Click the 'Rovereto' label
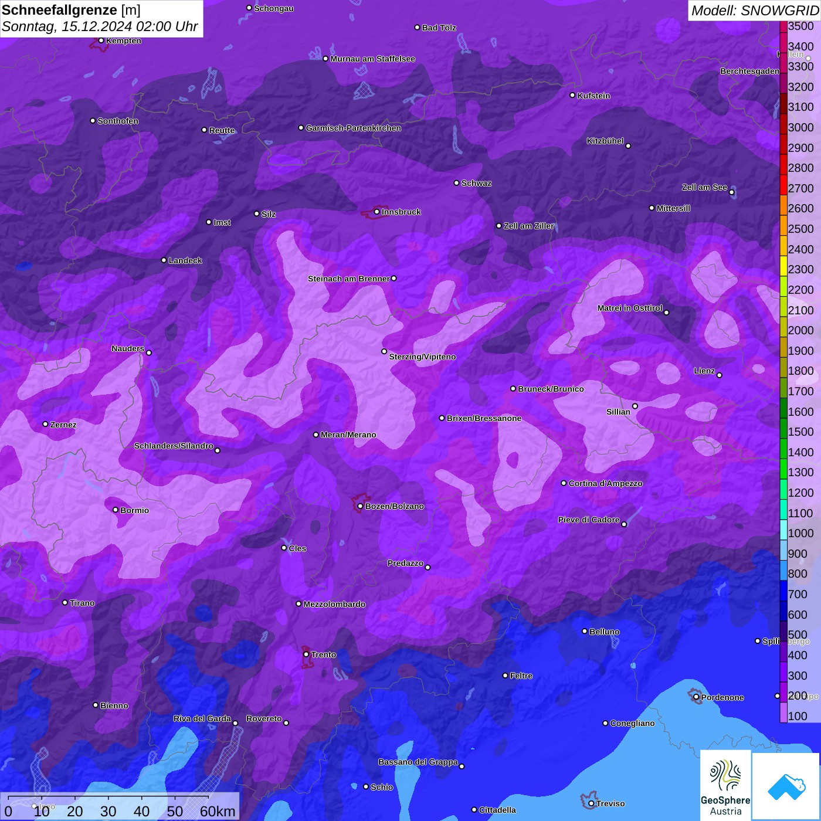Screen dimensions: 821x821 (x=264, y=718)
